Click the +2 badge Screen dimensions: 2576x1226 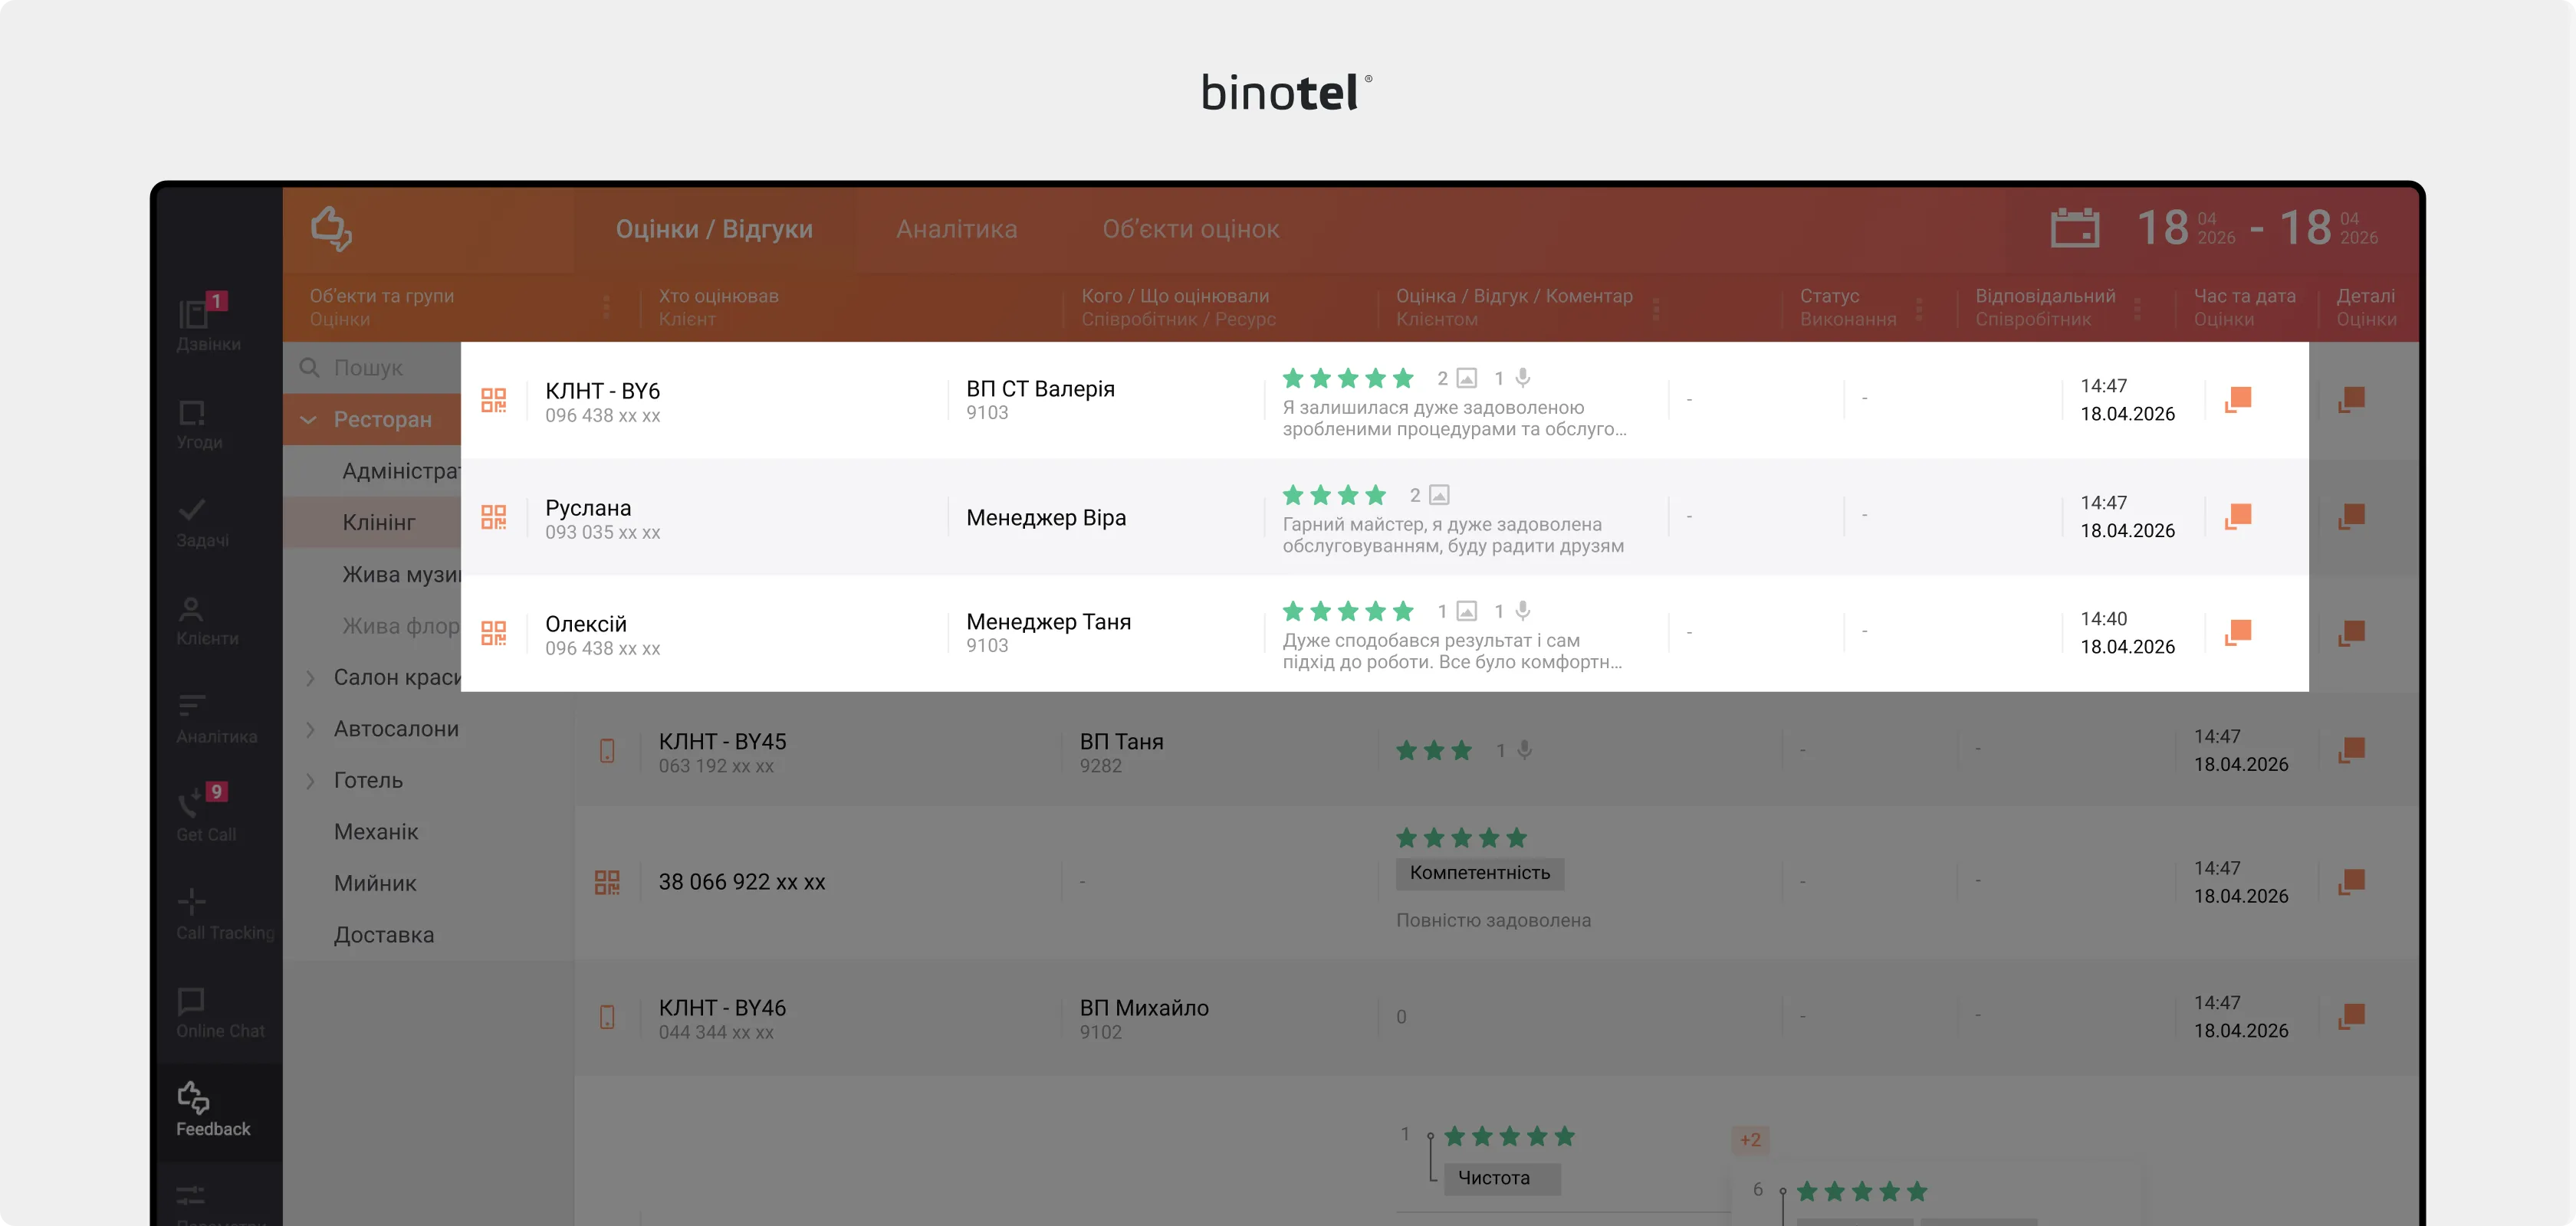click(x=1750, y=1140)
